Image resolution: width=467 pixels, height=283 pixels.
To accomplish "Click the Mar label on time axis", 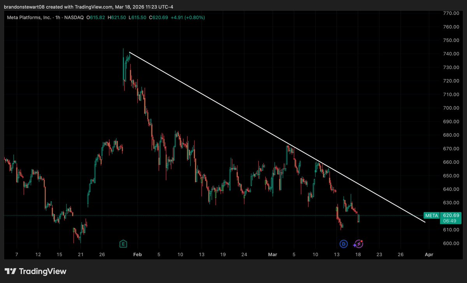I will coord(273,255).
